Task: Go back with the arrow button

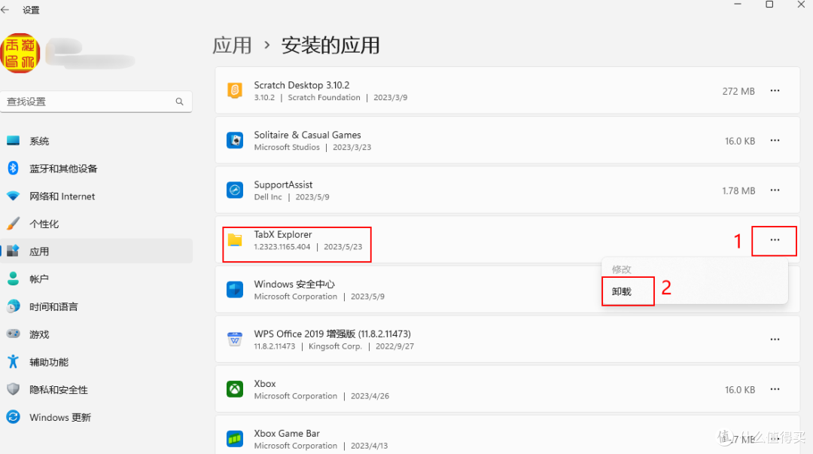Action: coord(6,10)
